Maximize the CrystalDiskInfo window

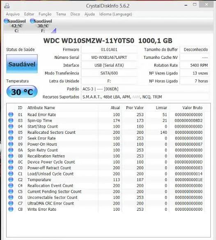(x=195, y=5)
